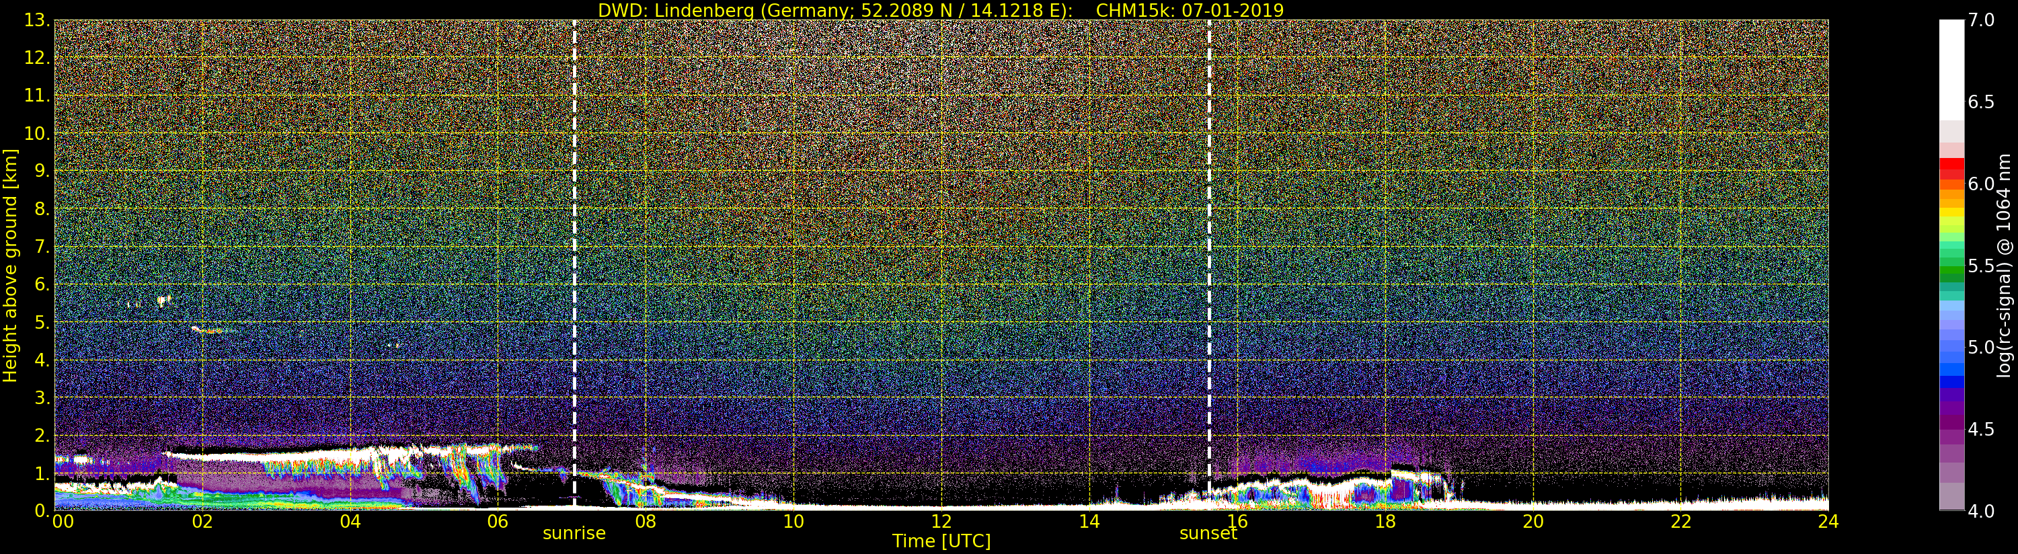Image resolution: width=2018 pixels, height=554 pixels.
Task: Click the time tick label '16'
Action: tap(1237, 522)
